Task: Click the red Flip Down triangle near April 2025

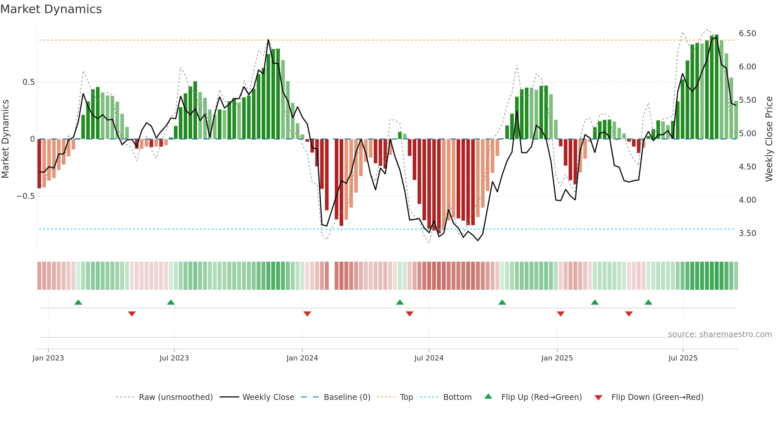Action: (x=629, y=314)
